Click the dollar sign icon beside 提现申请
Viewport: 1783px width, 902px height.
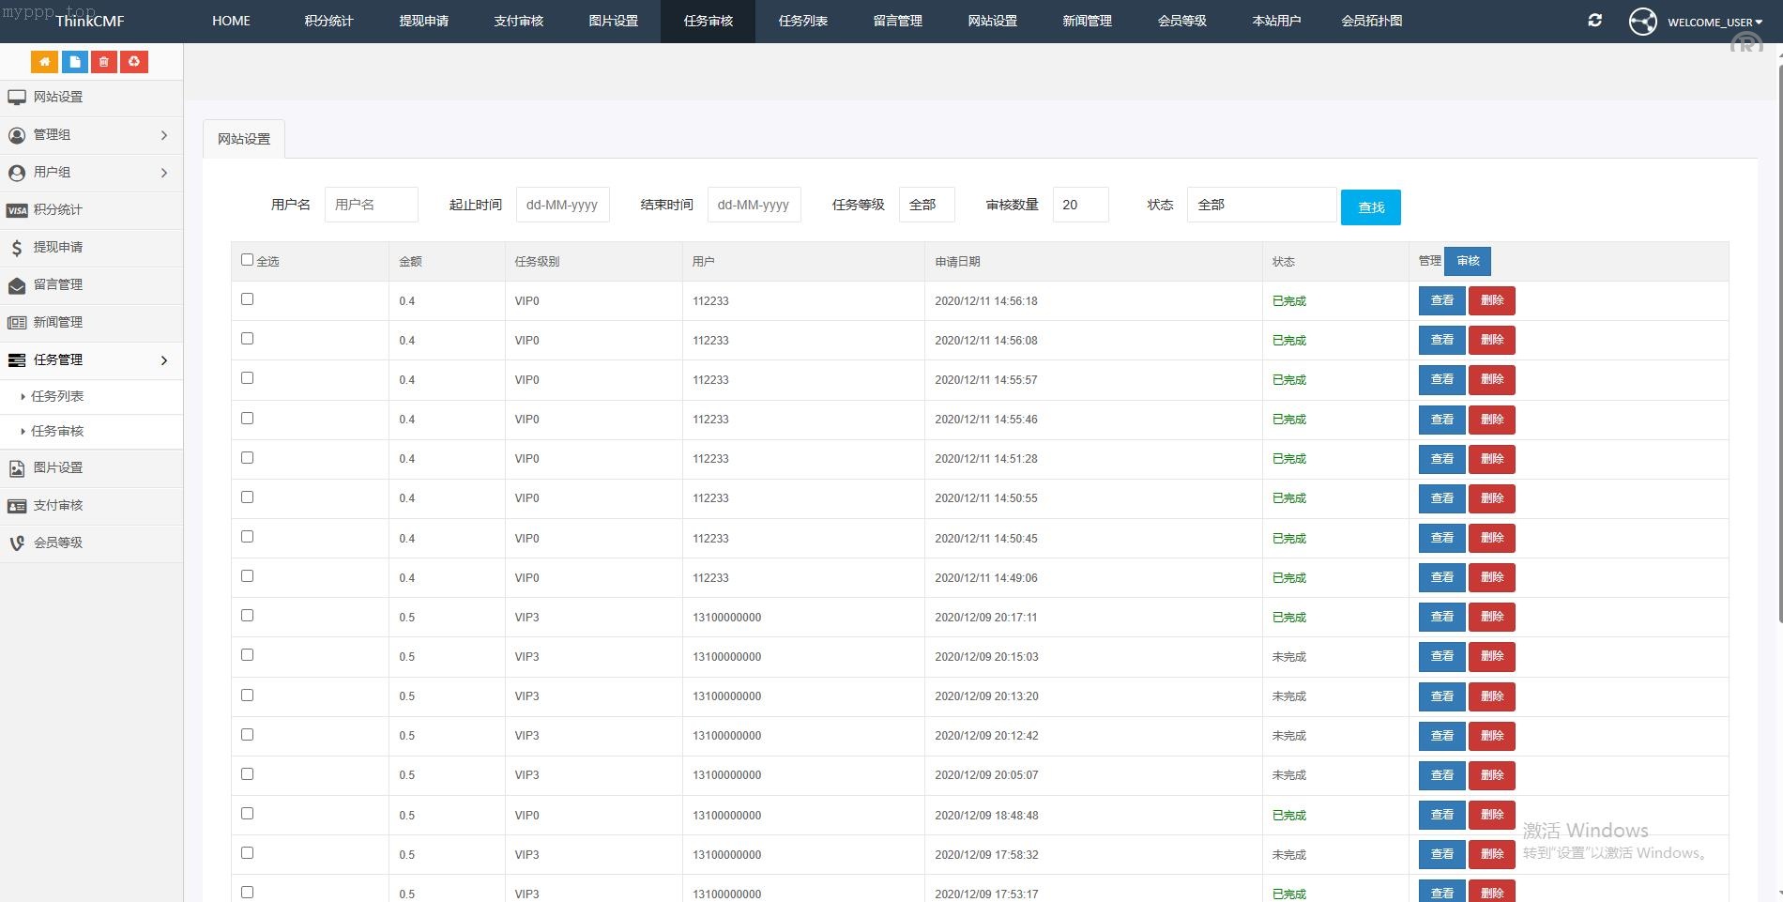[x=17, y=248]
